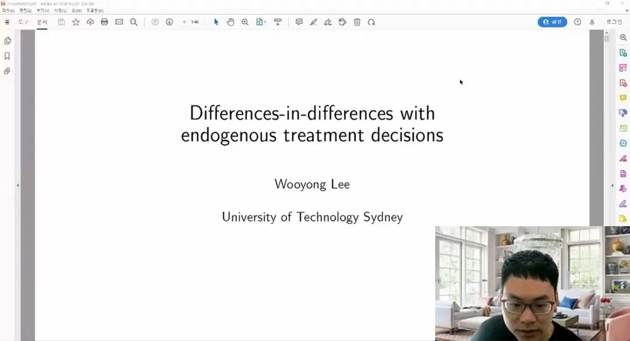Switch to the 도구 (Tools) tab
Image resolution: width=630 pixels, height=341 pixels.
click(24, 22)
